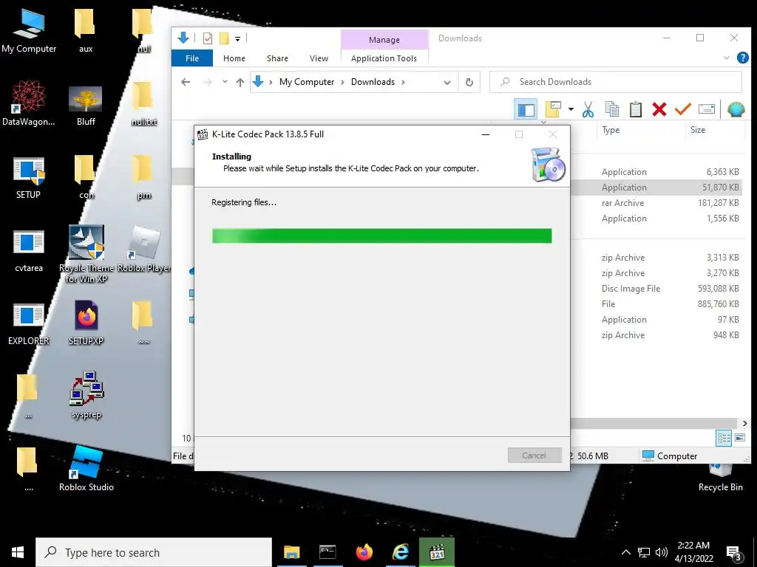The width and height of the screenshot is (757, 567).
Task: Click K-Lite Codec Pack title bar icon
Action: tap(203, 134)
